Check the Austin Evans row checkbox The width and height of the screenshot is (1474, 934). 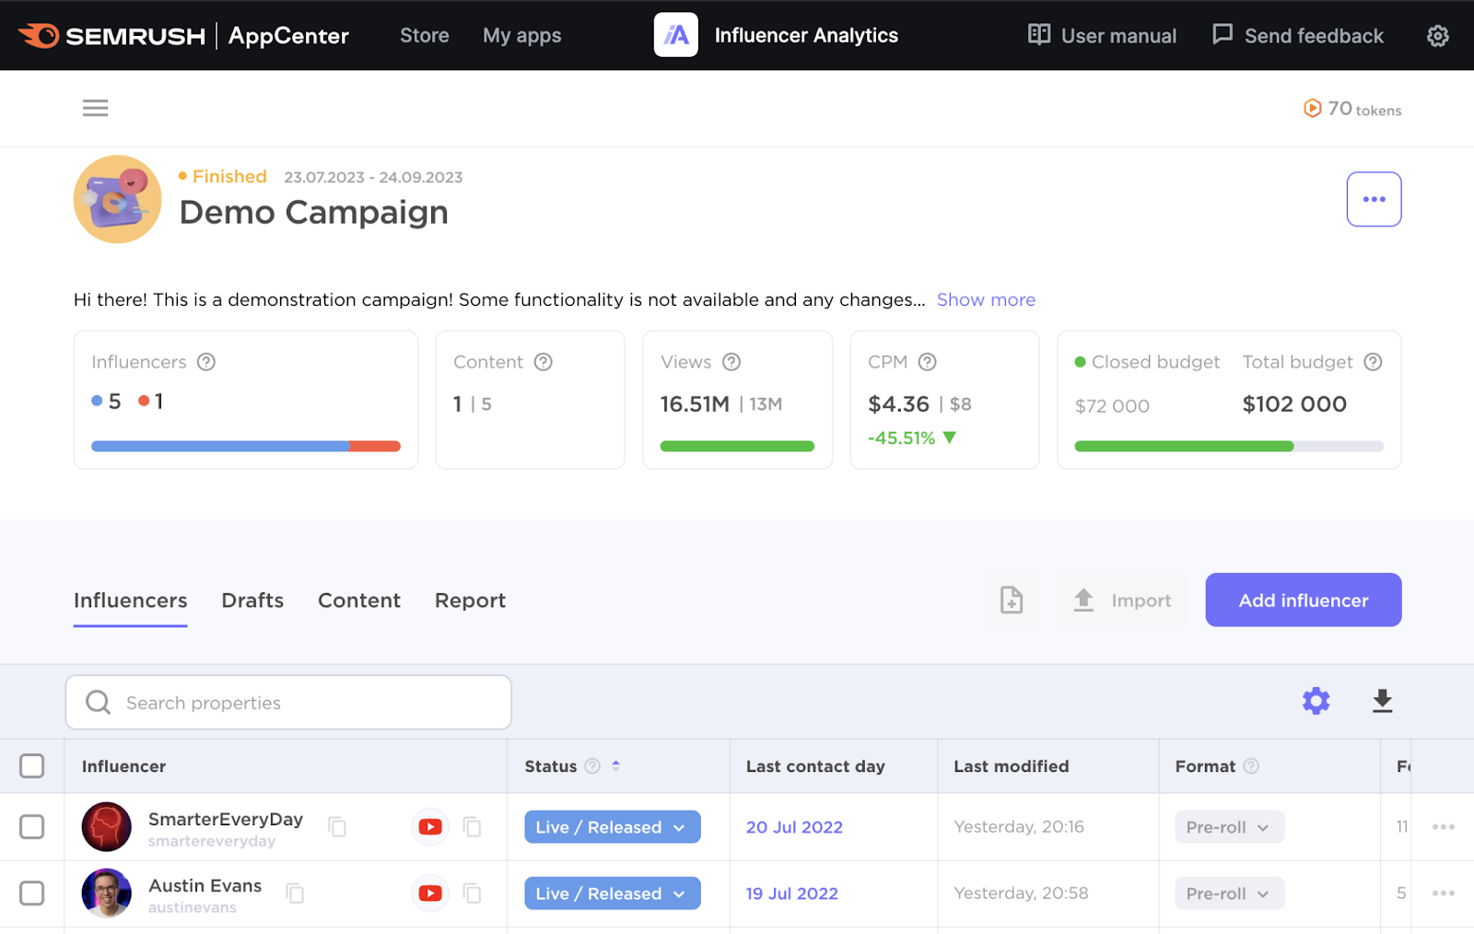(x=32, y=893)
